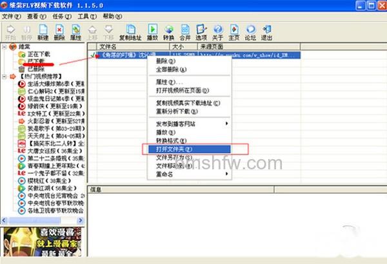Sort by the 来源页面 column header
Screen dimensions: 387x264
(x=249, y=46)
